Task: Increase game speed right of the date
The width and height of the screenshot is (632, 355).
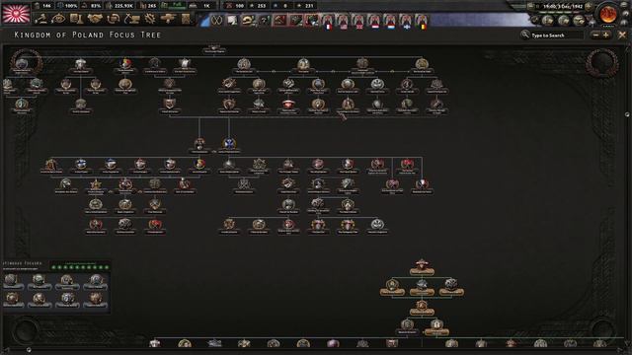Action: click(589, 7)
